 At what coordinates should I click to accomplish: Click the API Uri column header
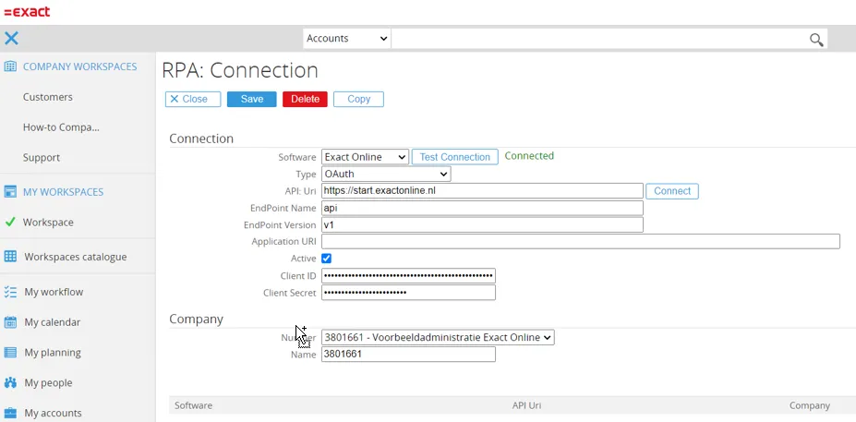(x=527, y=405)
